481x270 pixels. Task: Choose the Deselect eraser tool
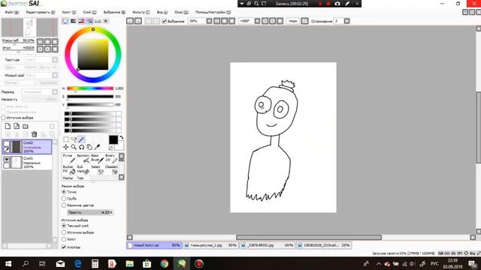tap(111, 169)
